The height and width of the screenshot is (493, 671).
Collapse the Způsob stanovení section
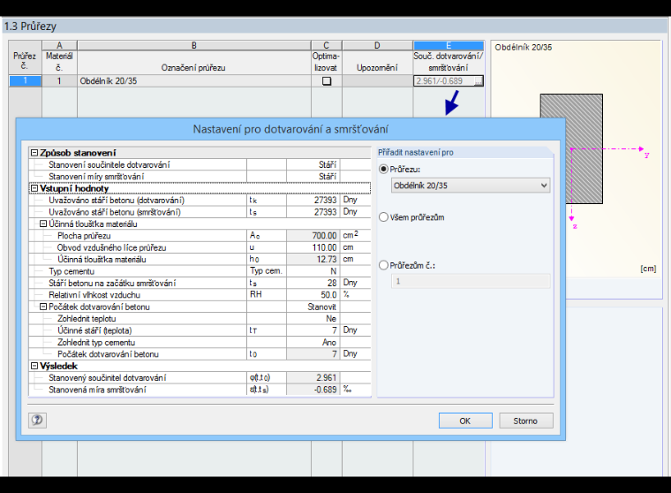click(34, 153)
